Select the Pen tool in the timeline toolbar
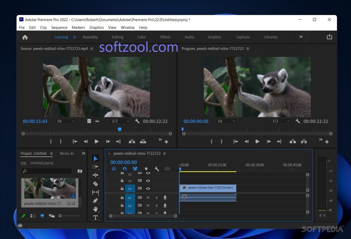351x239 pixels. [x=95, y=201]
